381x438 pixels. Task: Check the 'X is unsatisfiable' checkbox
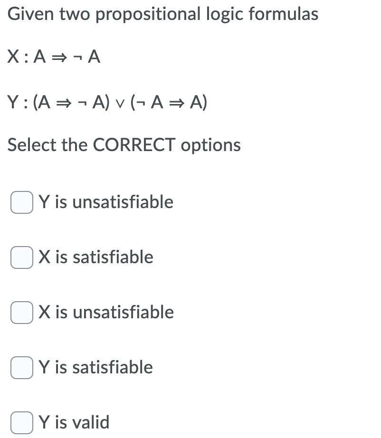pos(21,312)
